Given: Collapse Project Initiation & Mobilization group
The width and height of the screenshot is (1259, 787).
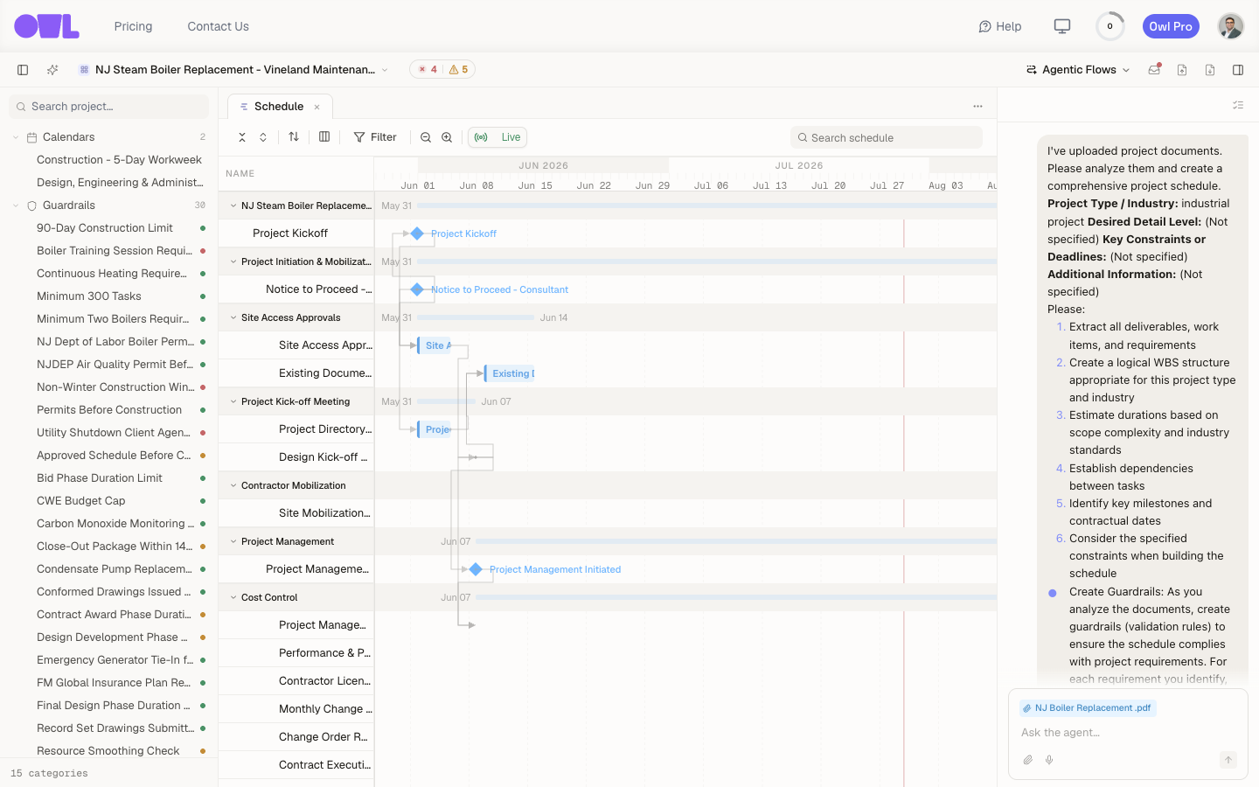Looking at the screenshot, I should tap(233, 261).
